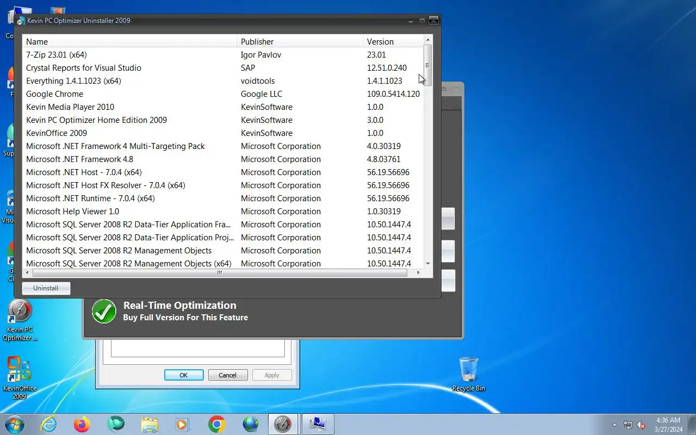Screen dimensions: 696x435
Task: Open the network tray icon
Action: tap(628, 425)
